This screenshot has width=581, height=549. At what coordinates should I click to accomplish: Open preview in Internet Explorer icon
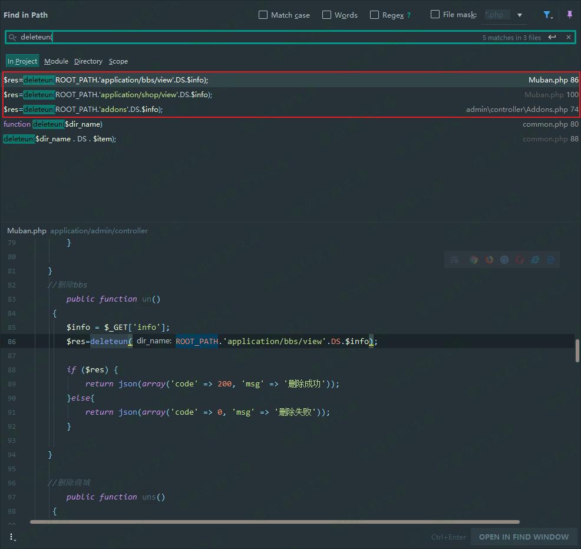(535, 260)
